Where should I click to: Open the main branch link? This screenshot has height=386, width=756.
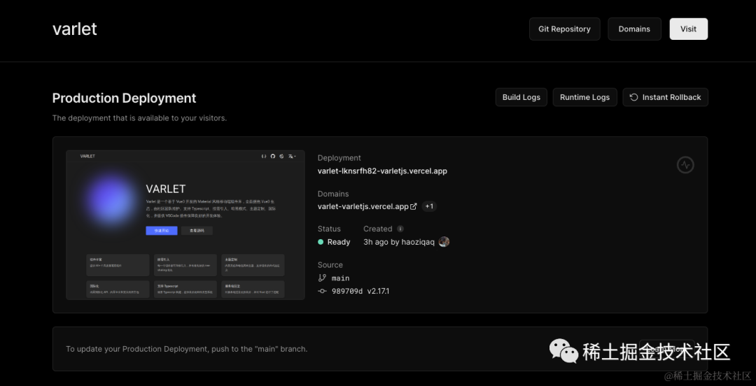(x=340, y=278)
